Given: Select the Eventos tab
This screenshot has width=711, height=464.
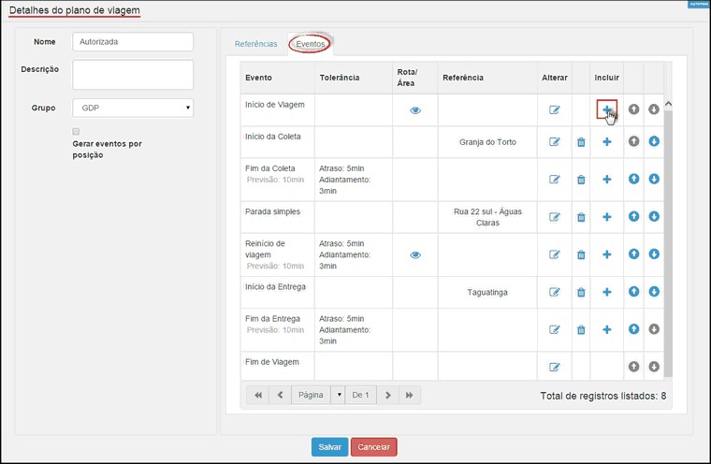Looking at the screenshot, I should (x=311, y=44).
